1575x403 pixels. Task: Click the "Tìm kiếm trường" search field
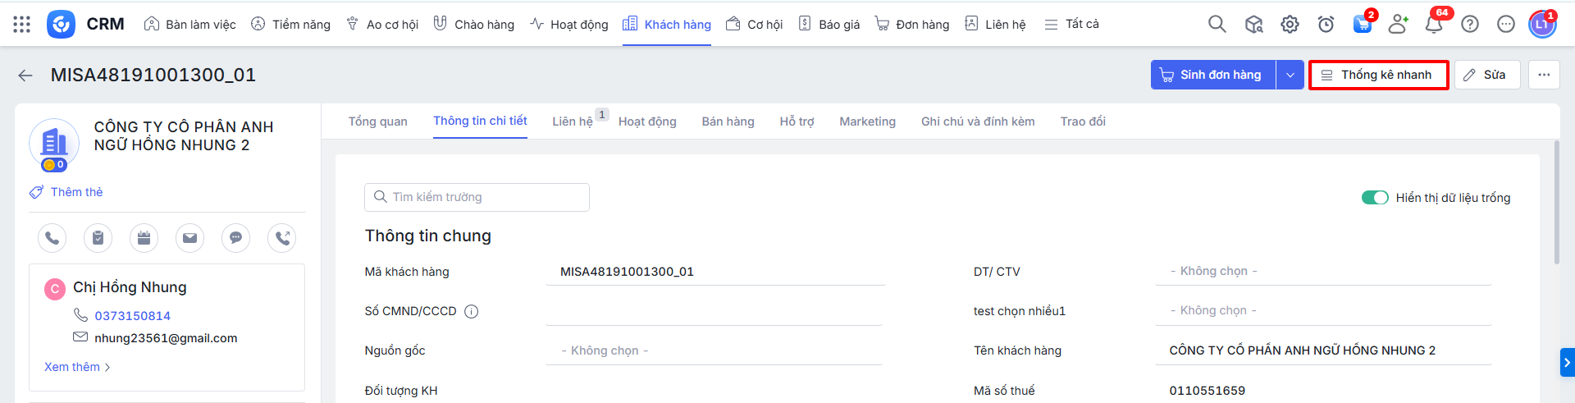477,197
